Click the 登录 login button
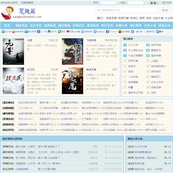173x173 pixels. pos(153,3)
